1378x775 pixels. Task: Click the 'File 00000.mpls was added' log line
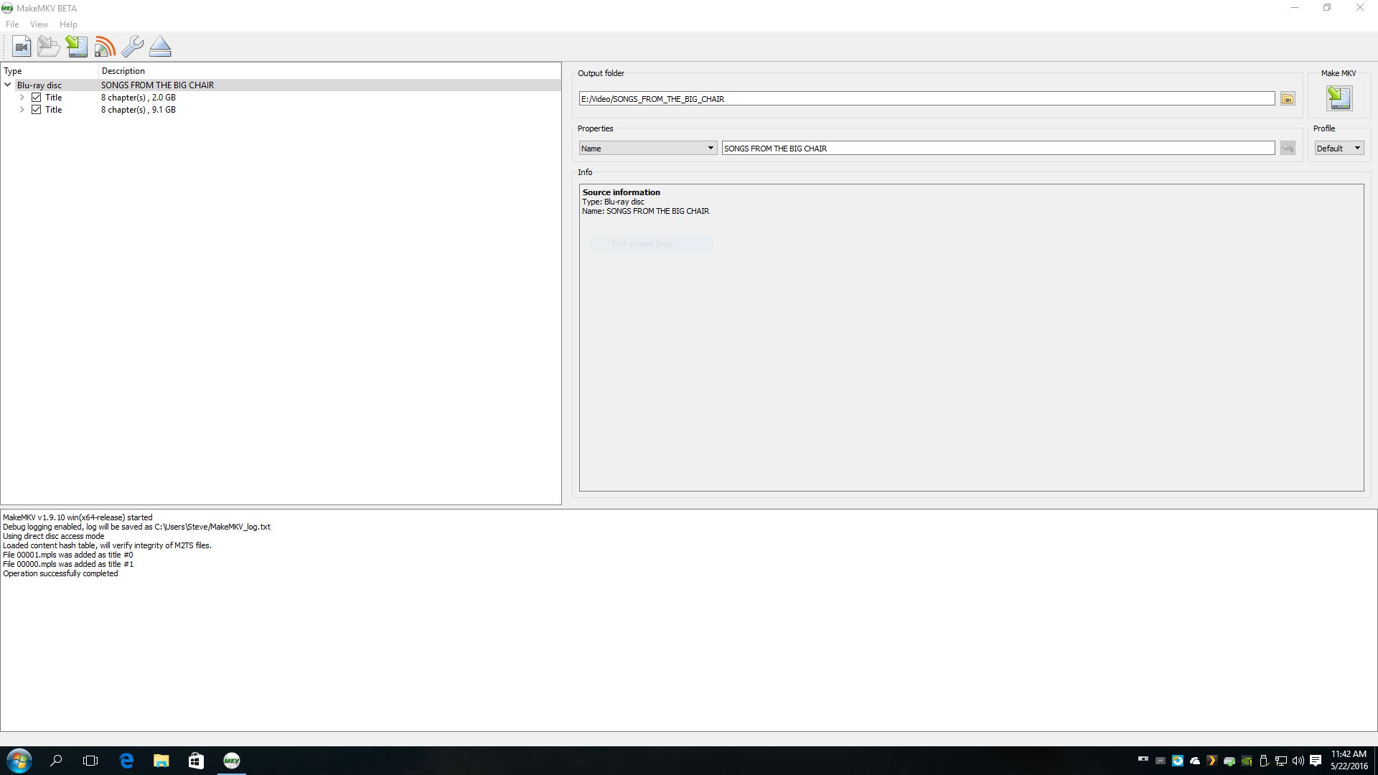[x=67, y=564]
